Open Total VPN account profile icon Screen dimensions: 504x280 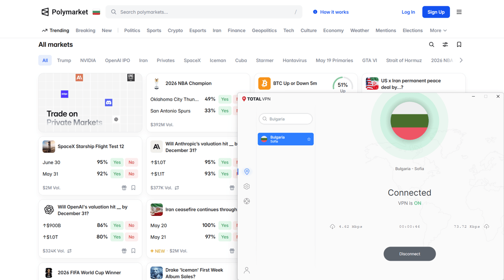click(x=247, y=270)
